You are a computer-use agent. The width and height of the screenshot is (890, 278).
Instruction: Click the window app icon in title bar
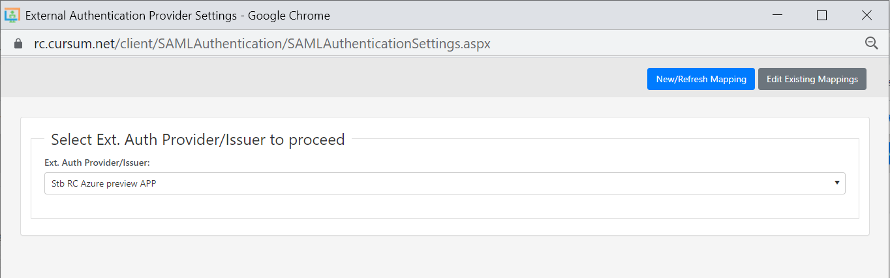(12, 15)
